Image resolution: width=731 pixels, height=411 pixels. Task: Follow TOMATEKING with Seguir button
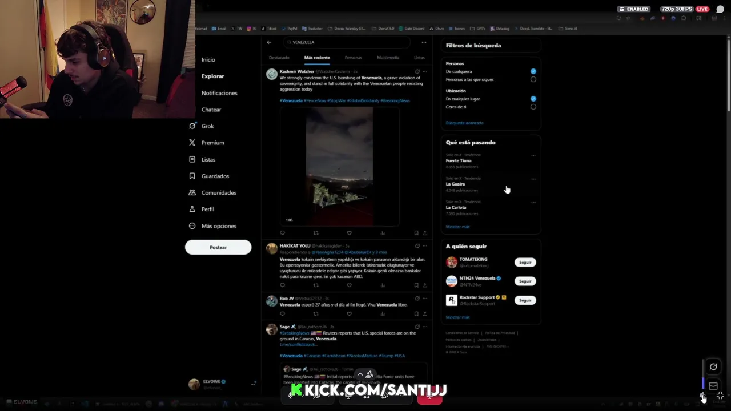click(x=525, y=263)
